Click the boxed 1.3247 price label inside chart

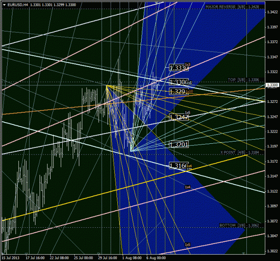point(179,117)
